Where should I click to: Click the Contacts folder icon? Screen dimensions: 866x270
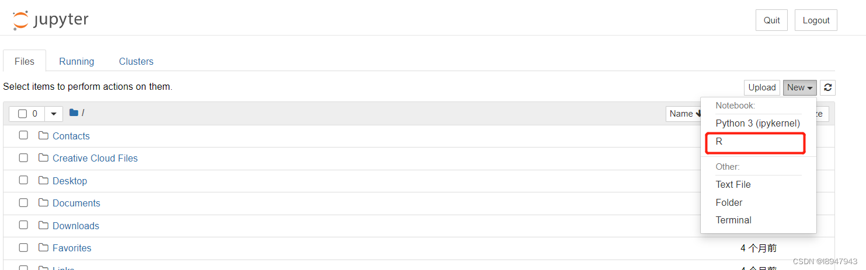point(43,136)
